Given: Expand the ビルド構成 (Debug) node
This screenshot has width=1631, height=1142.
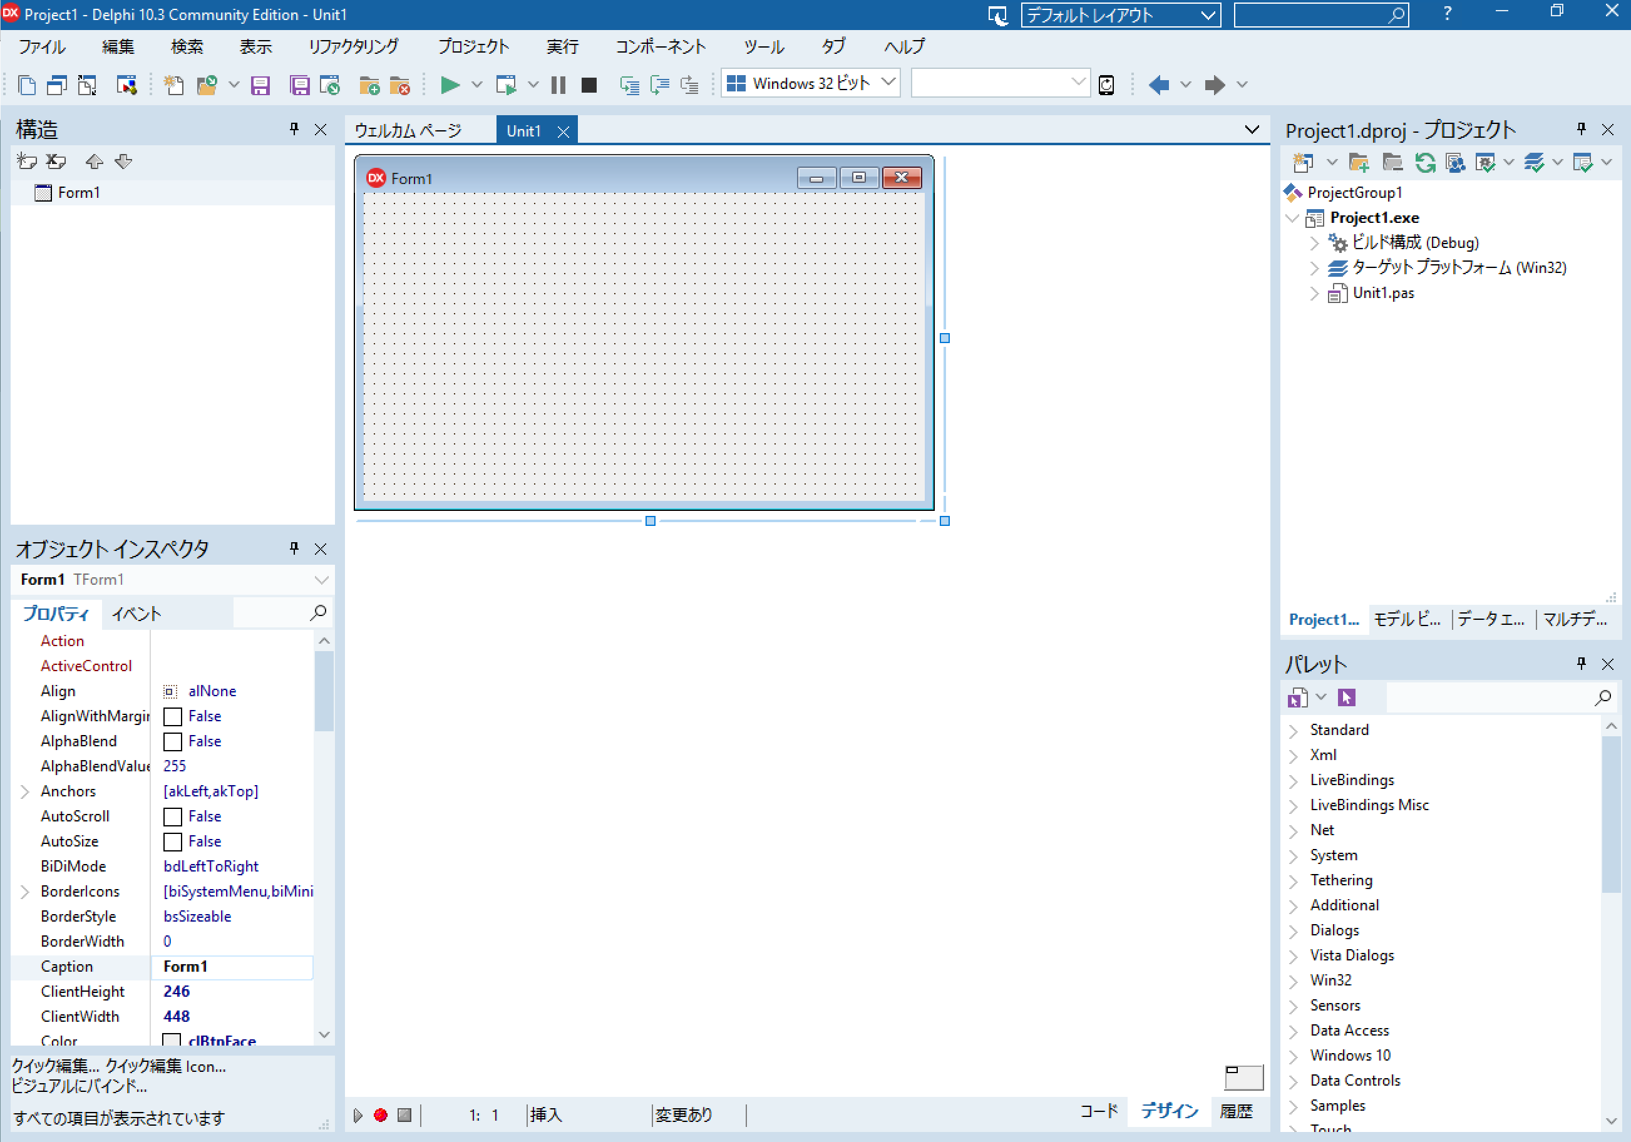Looking at the screenshot, I should click(x=1314, y=243).
